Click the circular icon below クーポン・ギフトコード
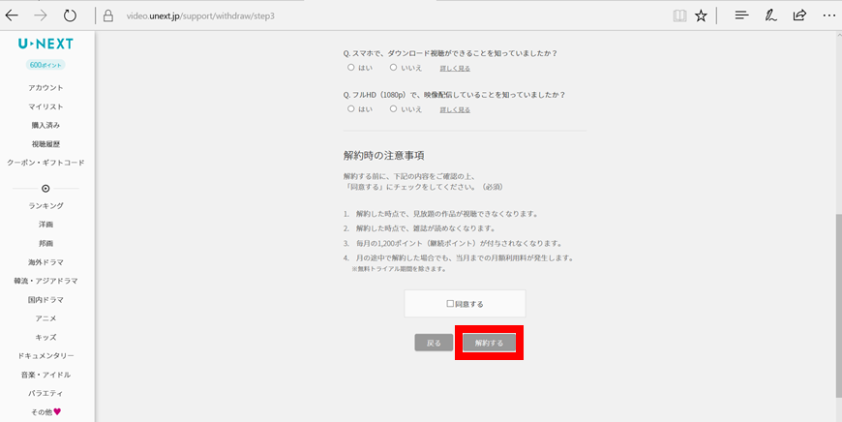Image resolution: width=842 pixels, height=422 pixels. (45, 189)
